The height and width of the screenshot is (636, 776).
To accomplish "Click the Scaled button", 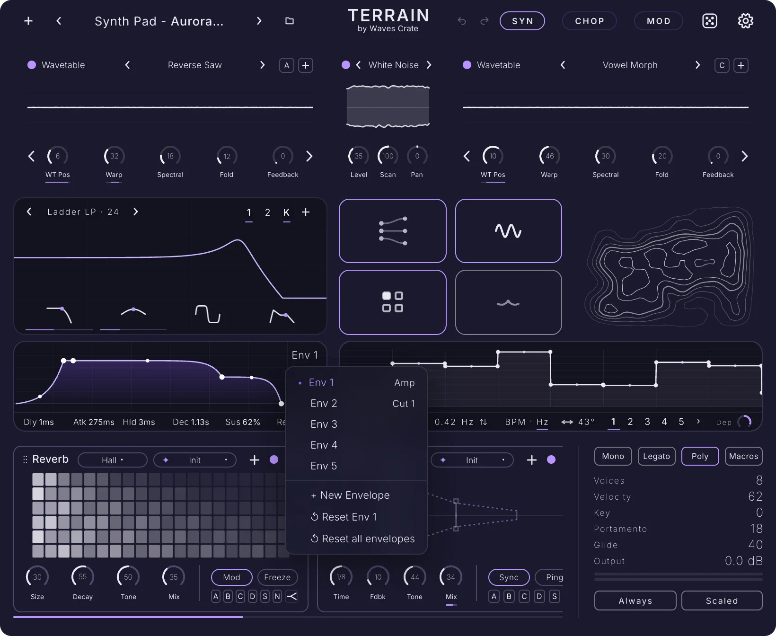I will tap(722, 601).
